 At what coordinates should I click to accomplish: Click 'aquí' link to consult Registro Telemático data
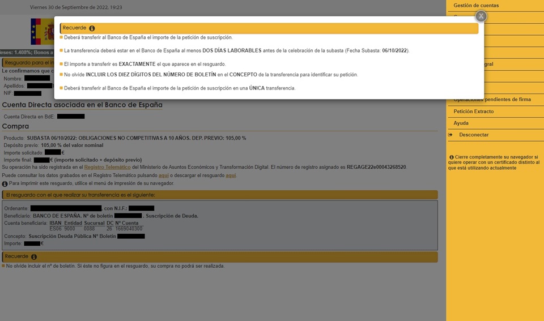[163, 176]
